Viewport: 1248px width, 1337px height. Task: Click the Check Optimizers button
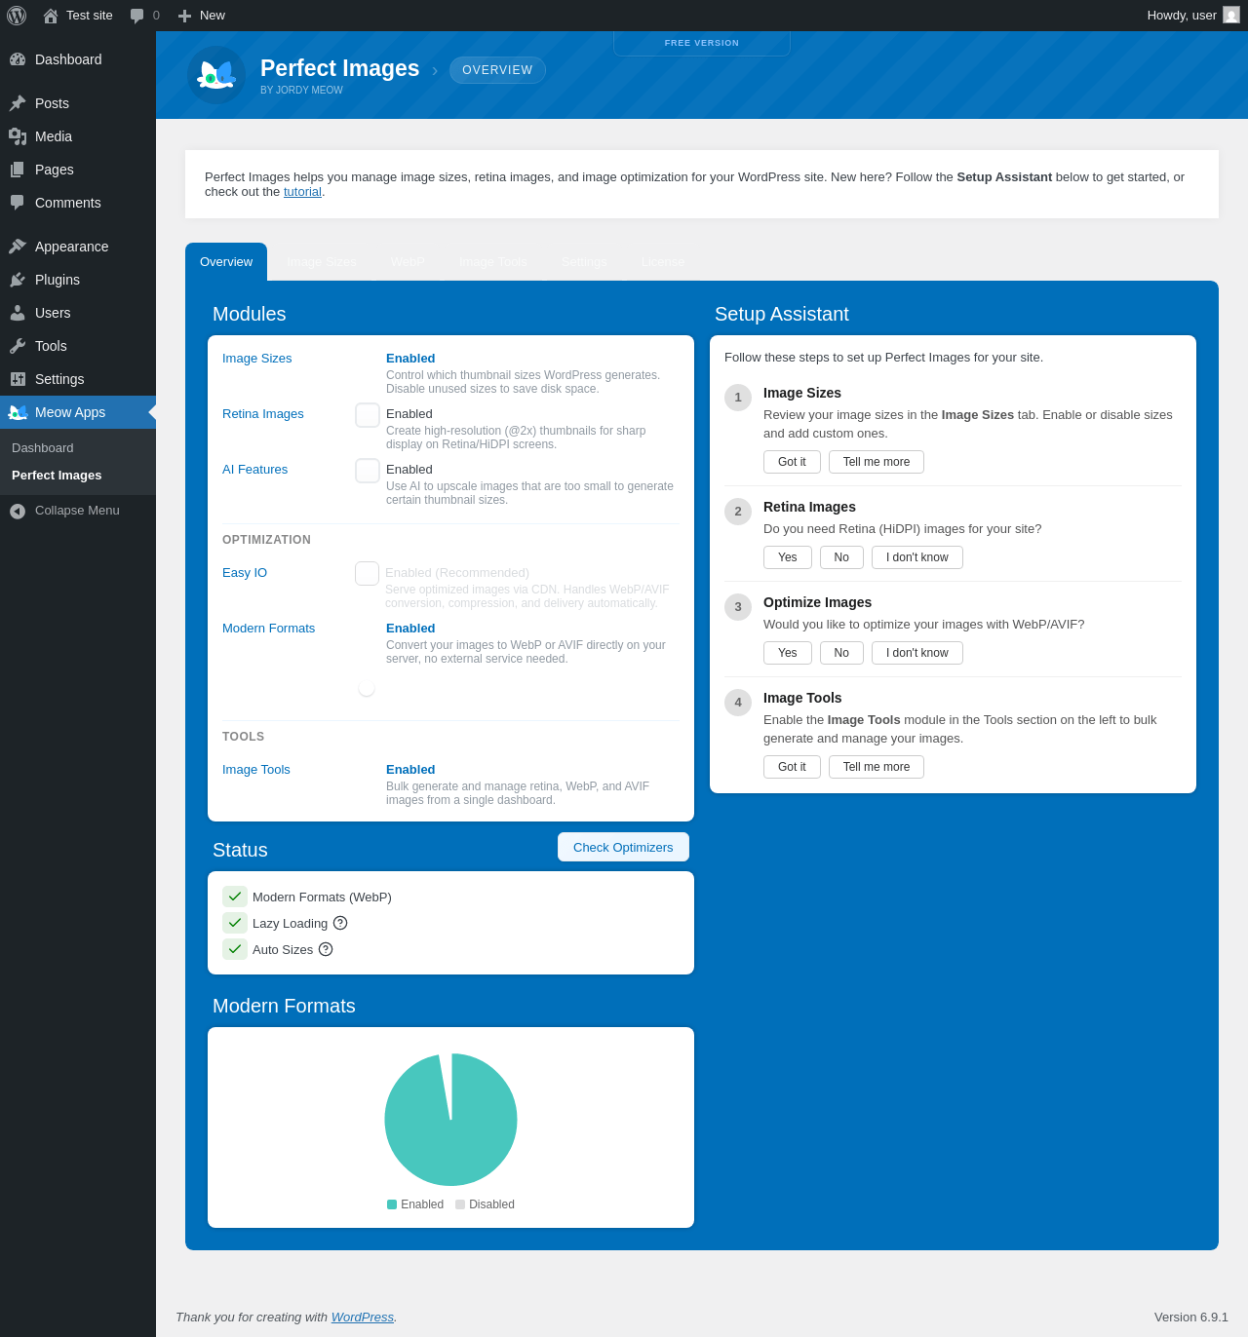623,847
